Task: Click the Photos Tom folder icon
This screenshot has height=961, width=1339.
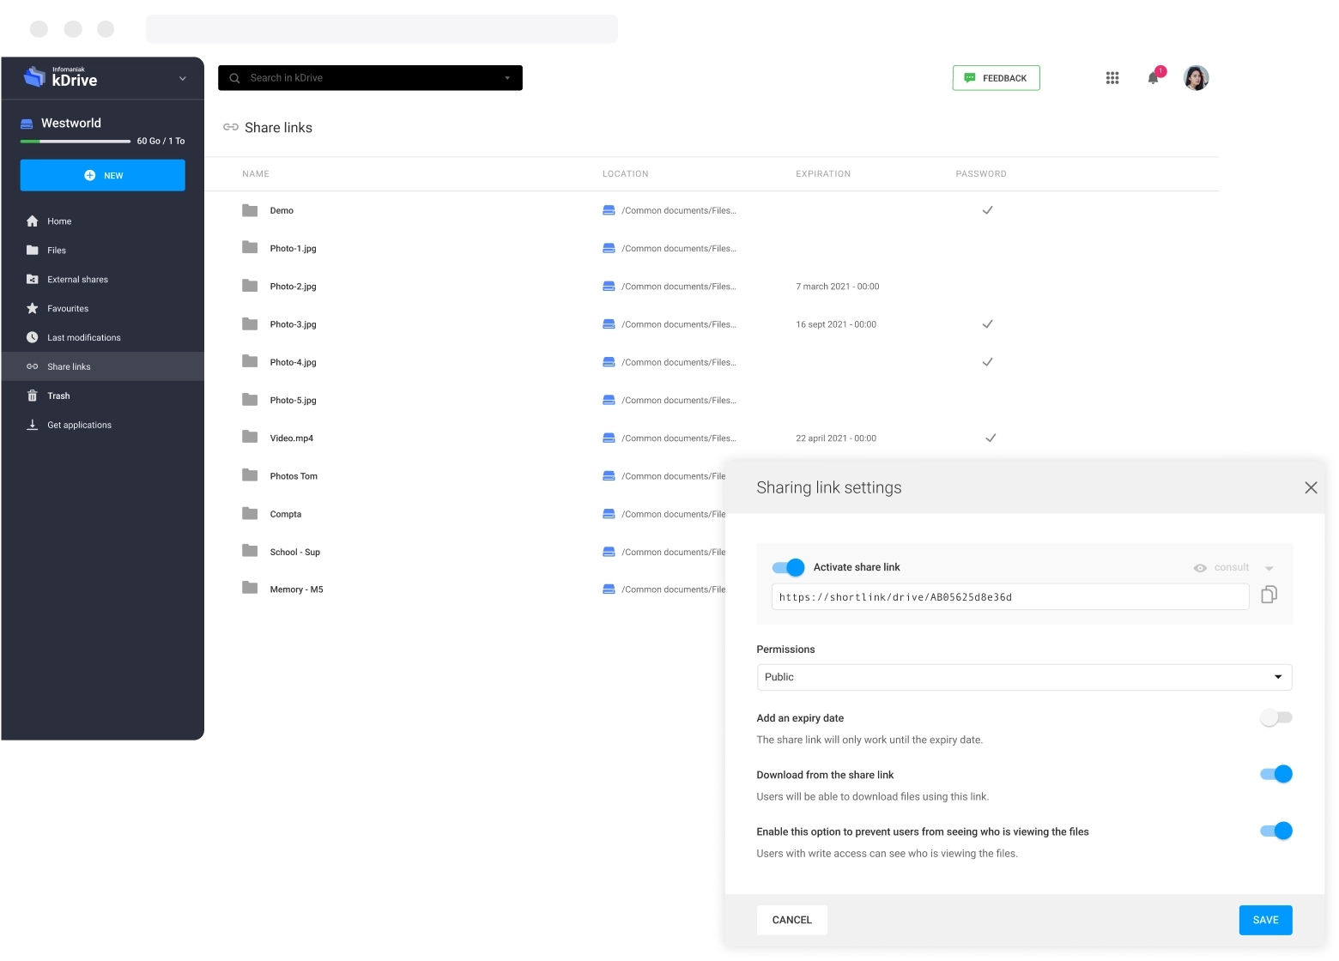Action: point(250,475)
